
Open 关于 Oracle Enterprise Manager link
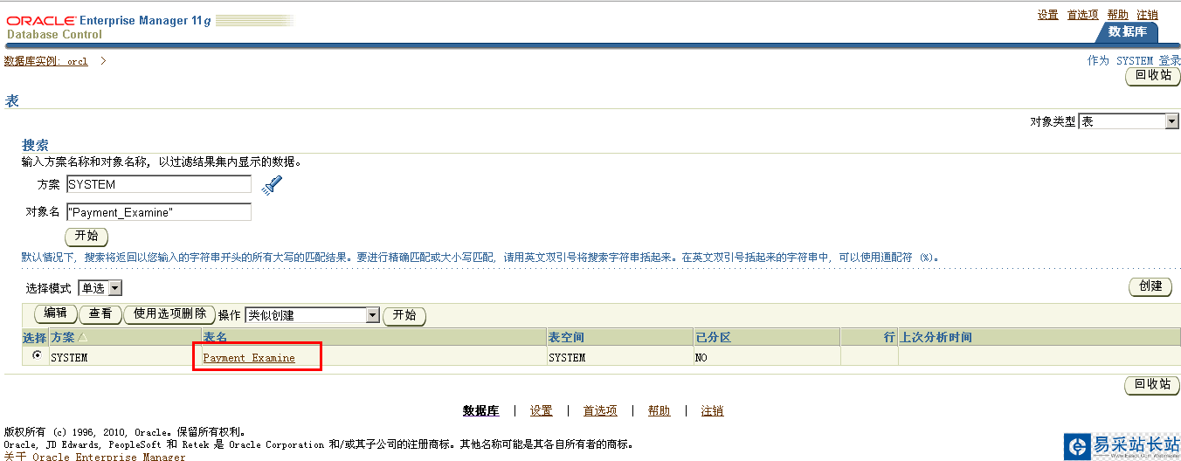[x=95, y=457]
